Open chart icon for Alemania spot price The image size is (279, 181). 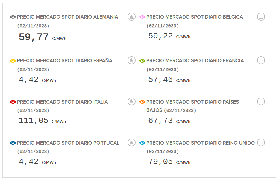pyautogui.click(x=131, y=17)
